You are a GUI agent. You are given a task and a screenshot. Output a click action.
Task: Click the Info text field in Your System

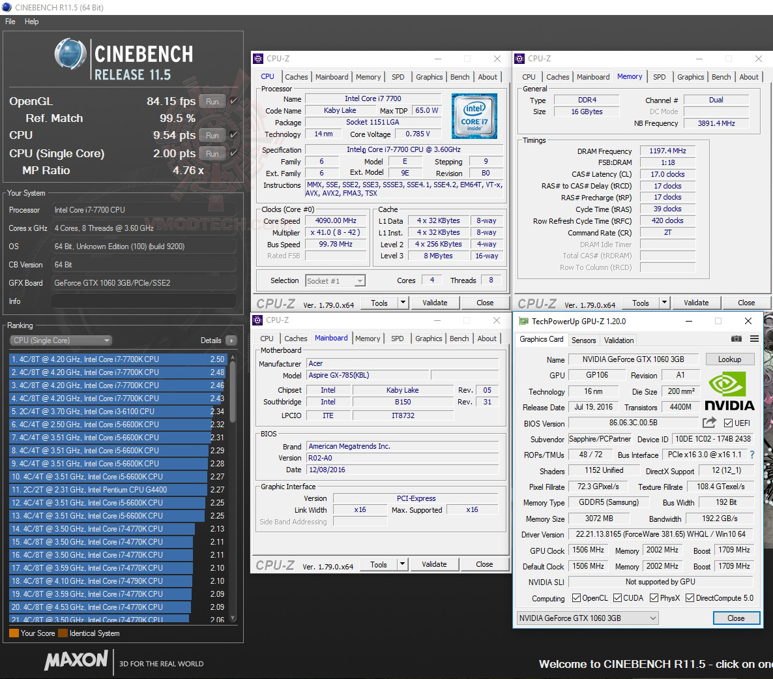[144, 301]
